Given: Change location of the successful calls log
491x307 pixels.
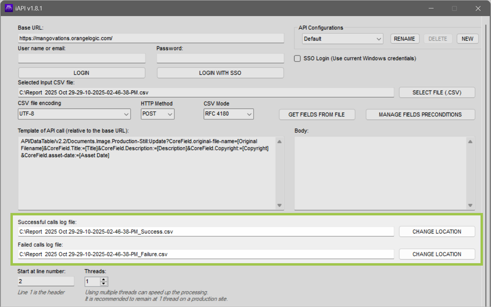Looking at the screenshot, I should coord(437,231).
